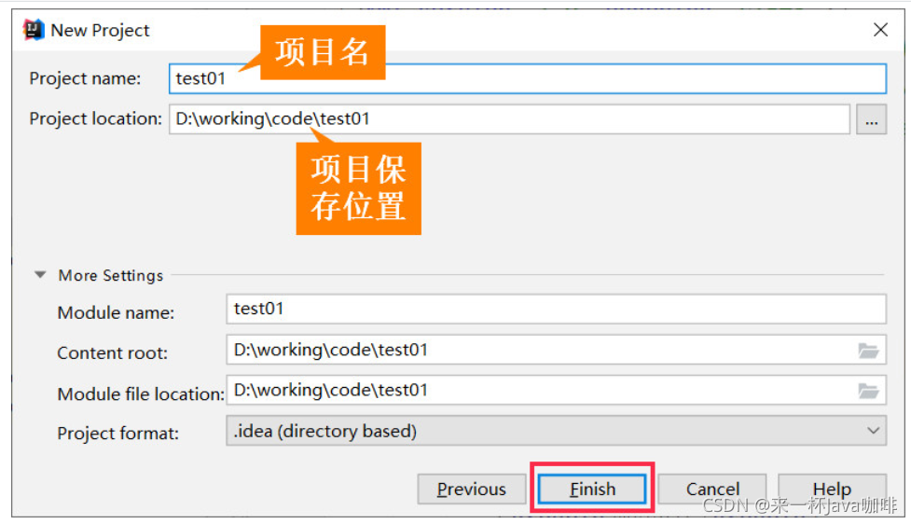Click the Finish button

pos(592,490)
